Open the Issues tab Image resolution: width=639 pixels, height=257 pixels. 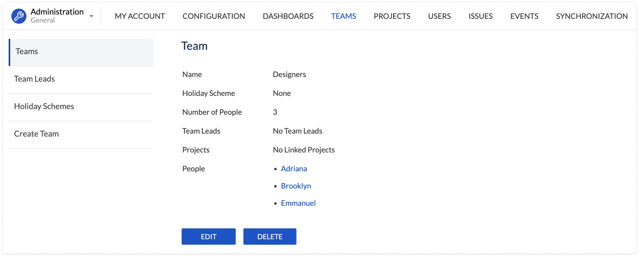click(x=480, y=16)
